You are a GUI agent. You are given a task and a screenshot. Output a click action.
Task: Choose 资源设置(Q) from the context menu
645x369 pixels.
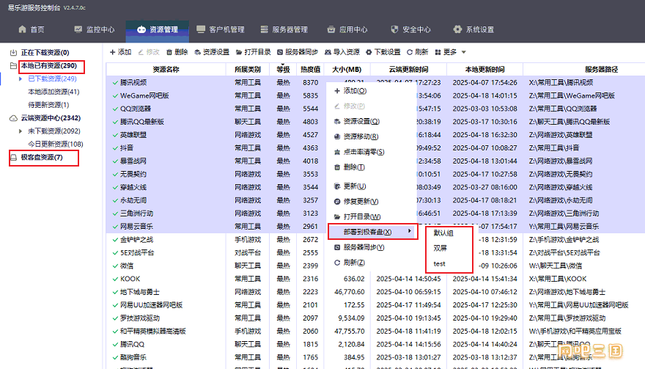(x=361, y=121)
